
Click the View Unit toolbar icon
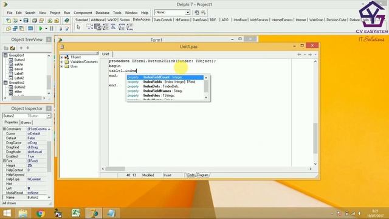coord(9,29)
